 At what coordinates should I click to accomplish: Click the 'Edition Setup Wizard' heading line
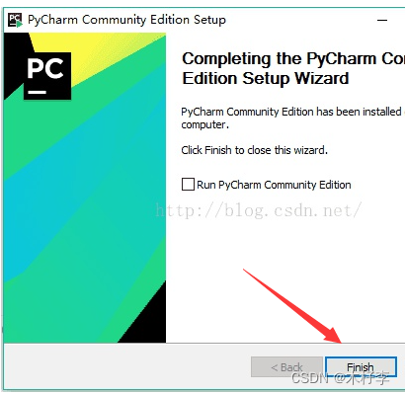[x=266, y=78]
